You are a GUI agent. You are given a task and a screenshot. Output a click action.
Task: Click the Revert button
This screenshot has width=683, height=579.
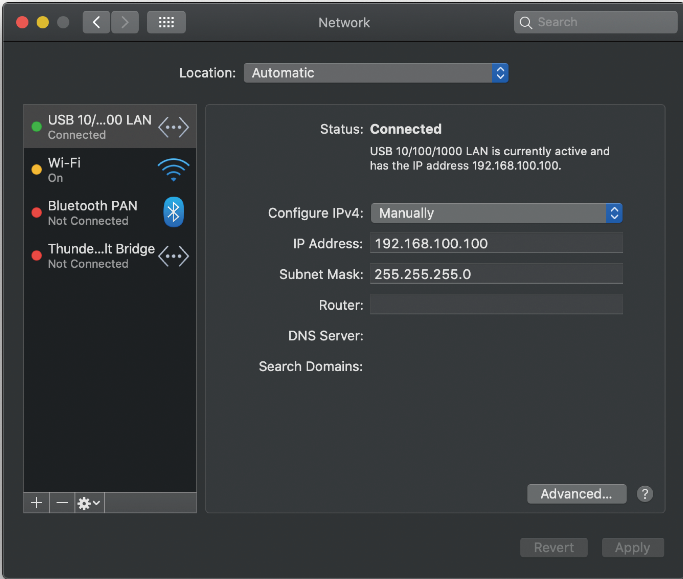click(x=554, y=547)
